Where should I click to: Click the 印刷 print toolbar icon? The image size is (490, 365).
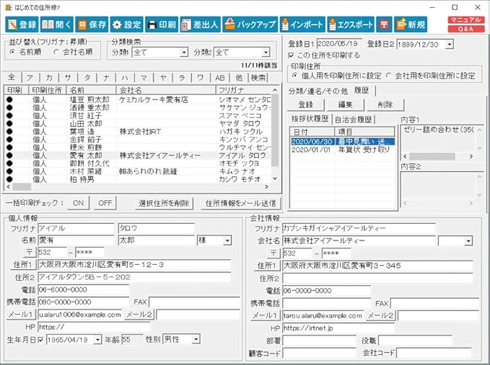point(161,24)
